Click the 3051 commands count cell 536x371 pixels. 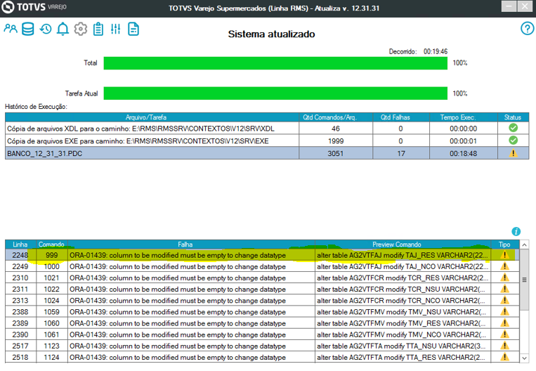coord(336,153)
